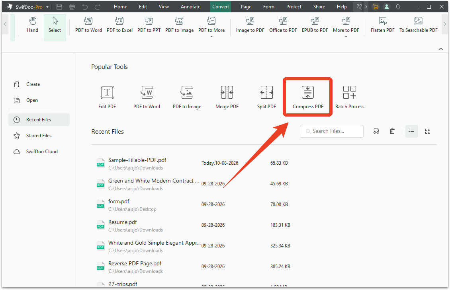The image size is (450, 290).
Task: Open Office to PDF converter
Action: (283, 25)
